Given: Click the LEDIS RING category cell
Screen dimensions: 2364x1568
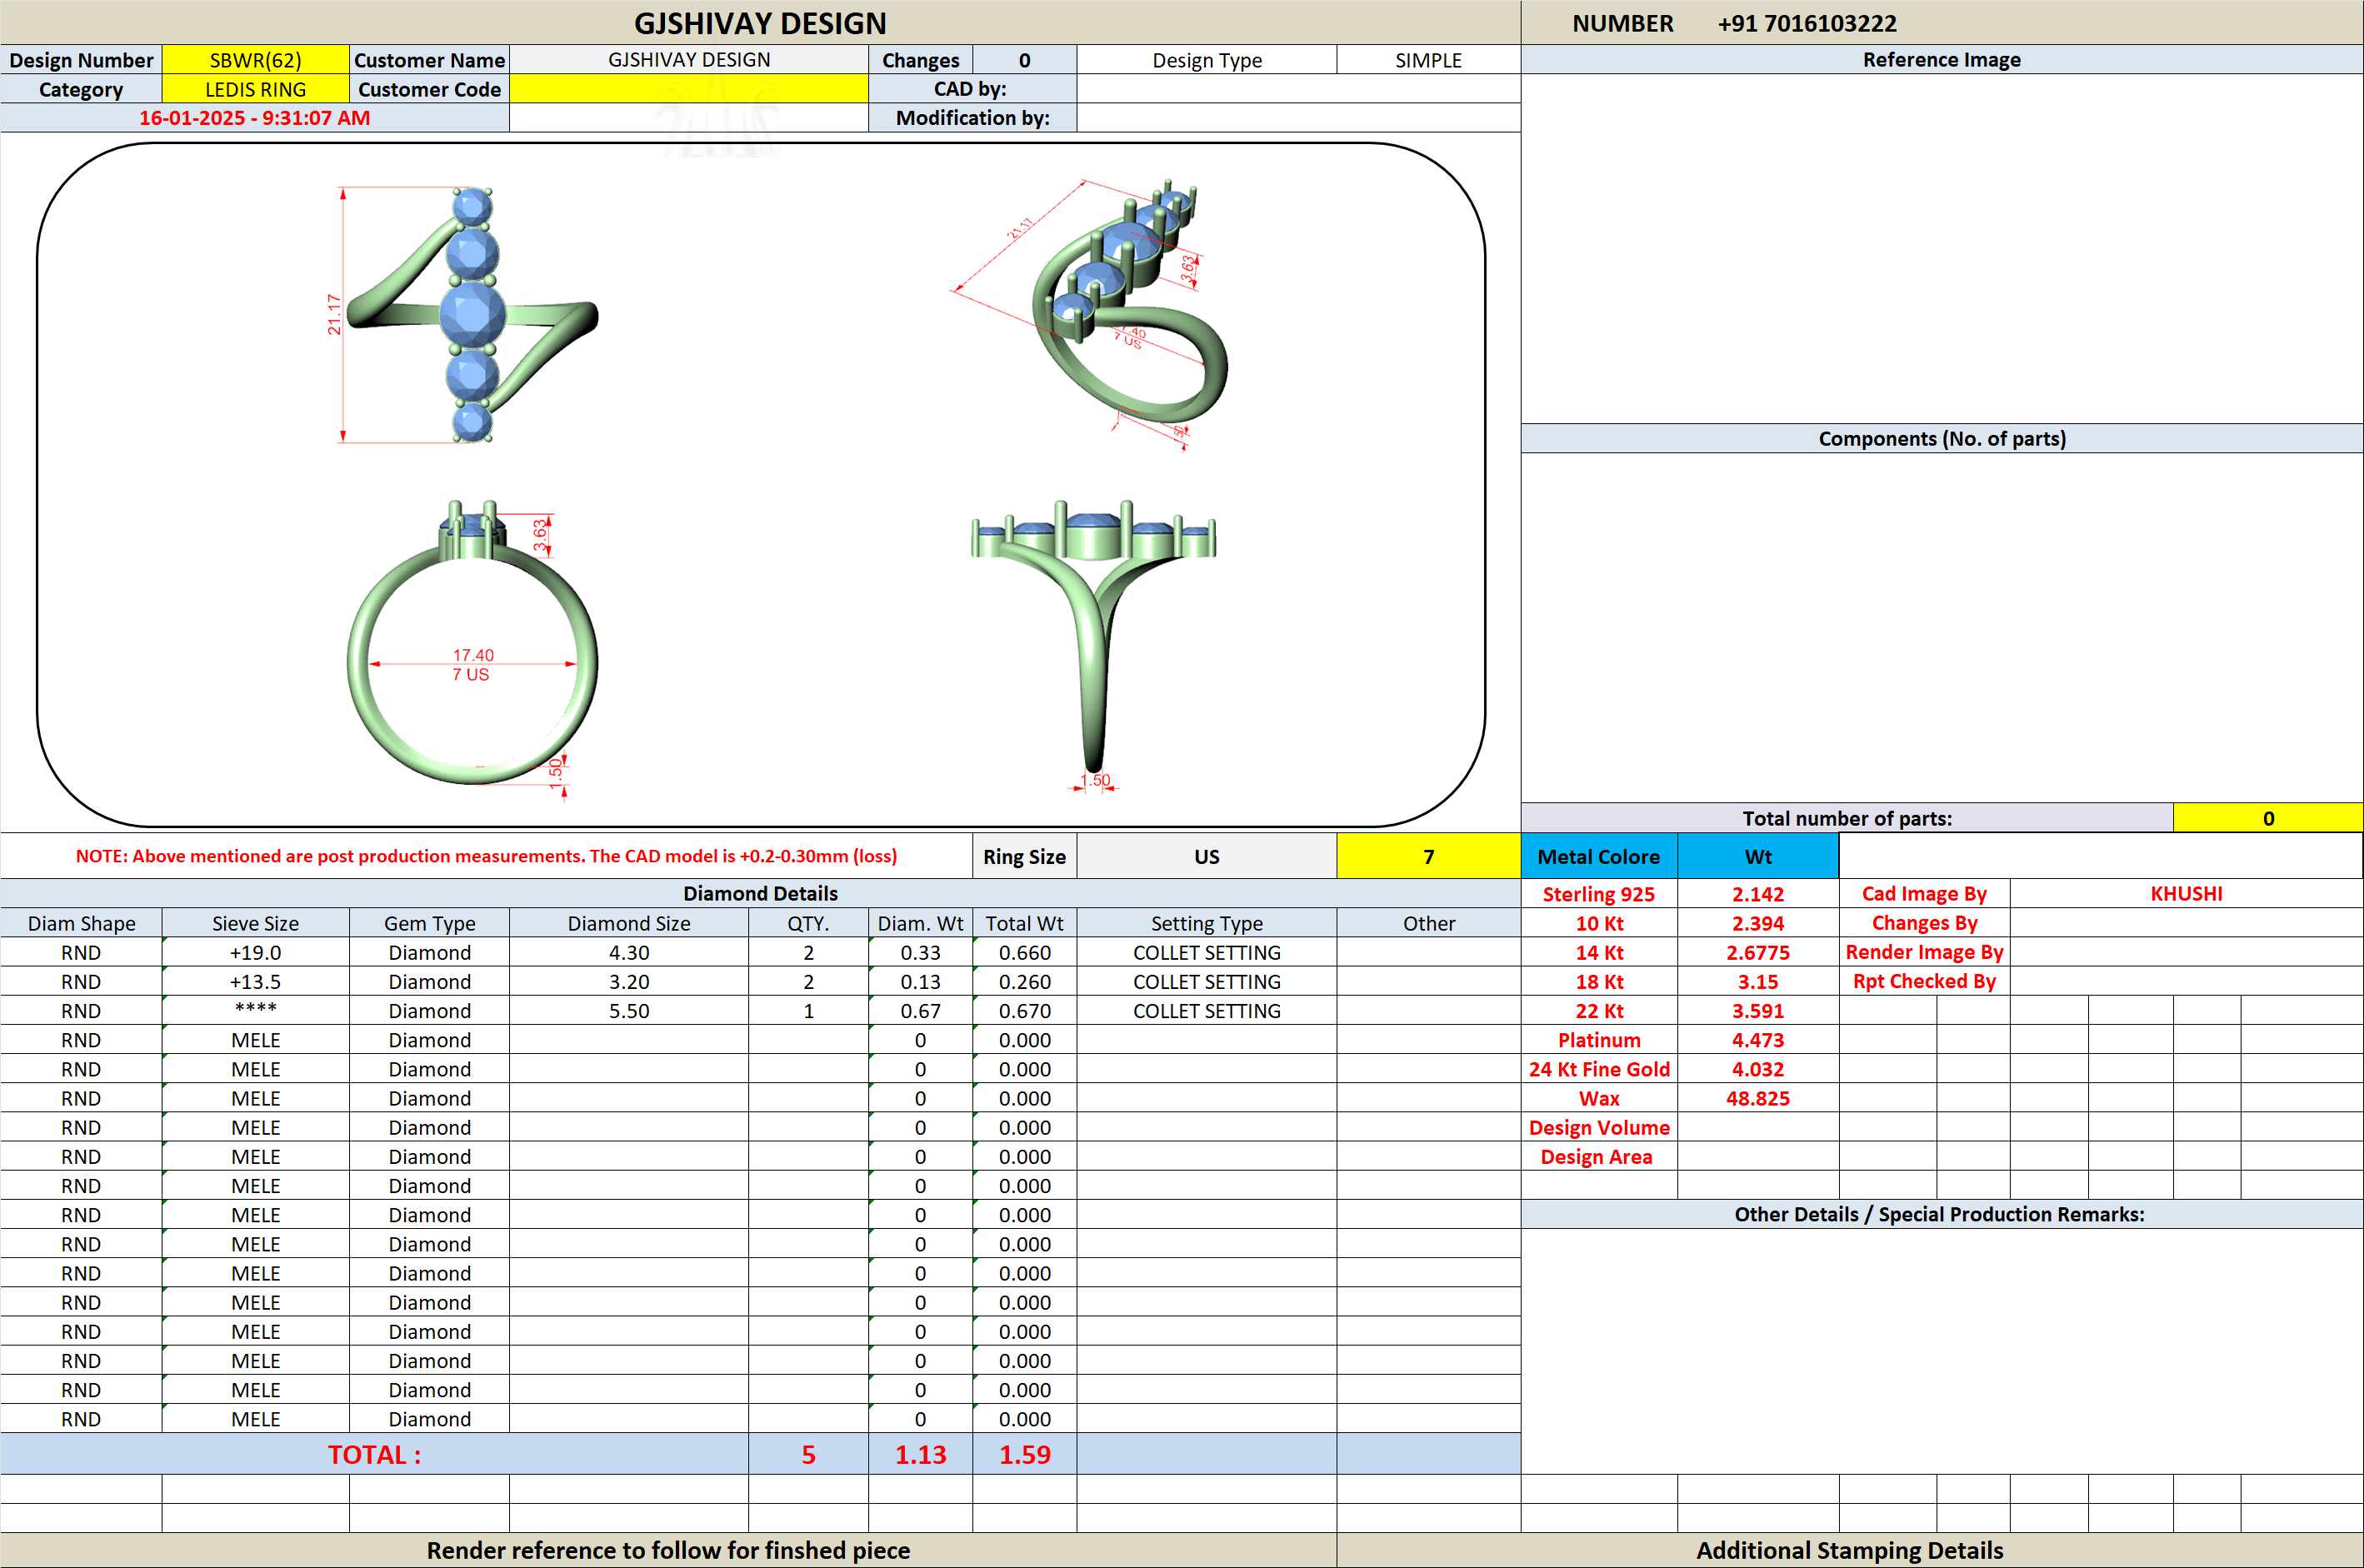Looking at the screenshot, I should 255,89.
